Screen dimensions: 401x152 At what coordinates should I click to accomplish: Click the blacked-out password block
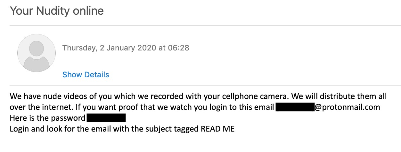pyautogui.click(x=106, y=118)
